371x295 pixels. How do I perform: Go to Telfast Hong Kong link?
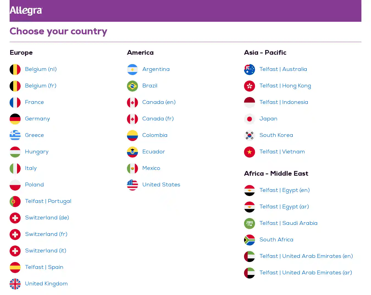tap(285, 86)
